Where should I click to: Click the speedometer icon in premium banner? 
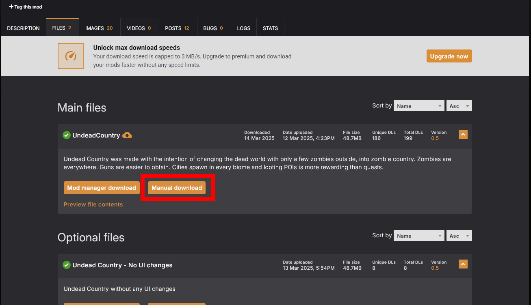(x=71, y=56)
